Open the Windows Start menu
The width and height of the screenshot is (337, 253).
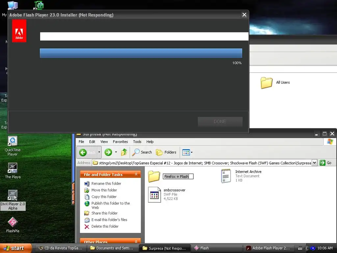click(x=16, y=248)
